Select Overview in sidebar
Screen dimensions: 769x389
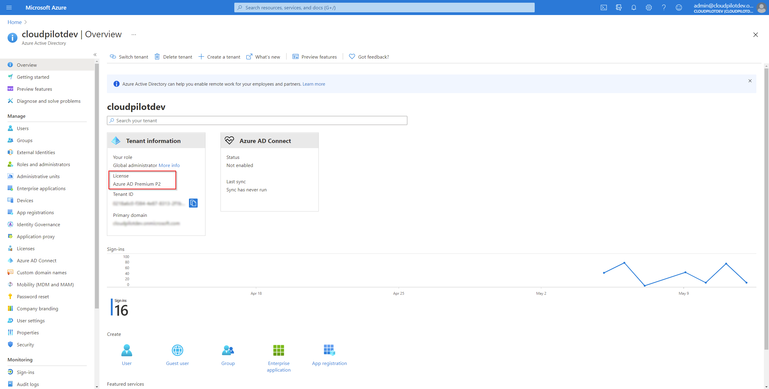click(47, 65)
